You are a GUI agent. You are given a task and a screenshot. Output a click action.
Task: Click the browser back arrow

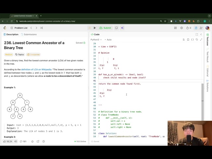3,21
